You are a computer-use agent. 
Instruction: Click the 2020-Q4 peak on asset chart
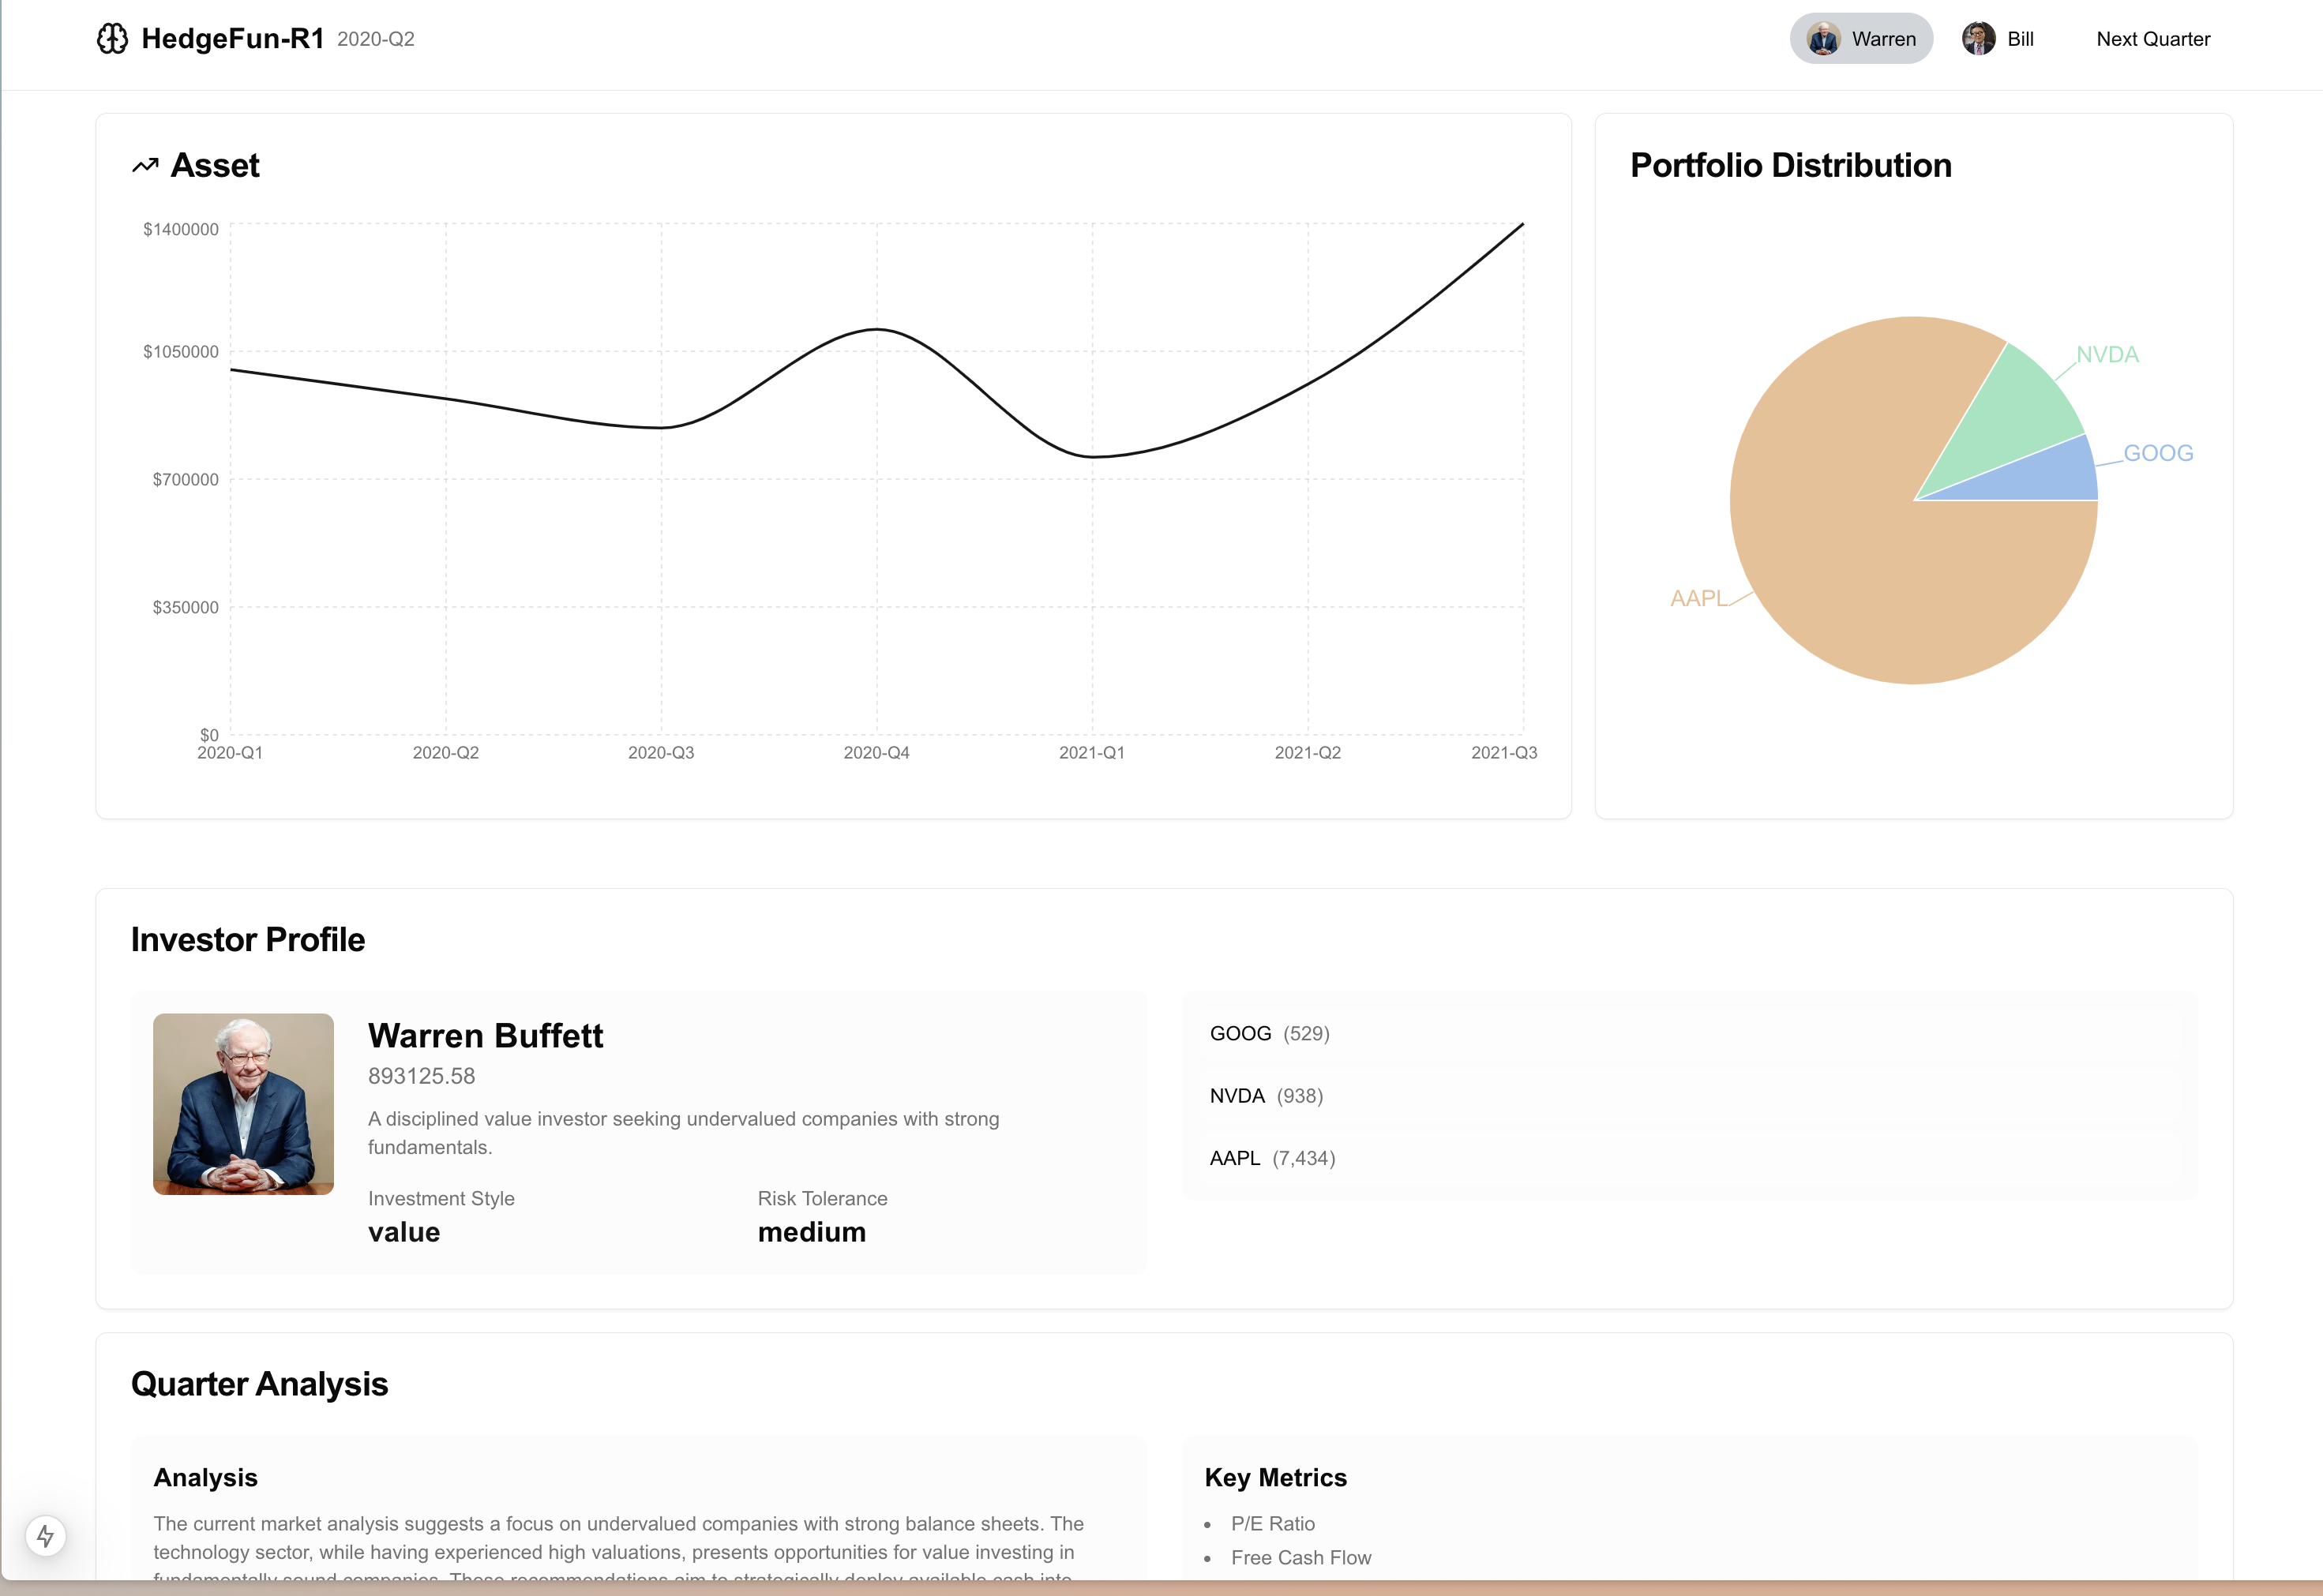tap(876, 329)
